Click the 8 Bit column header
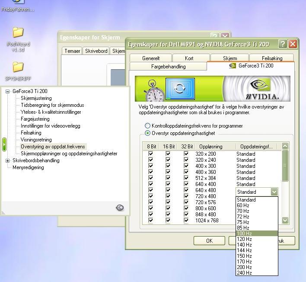The width and height of the screenshot is (306, 282). (x=151, y=147)
